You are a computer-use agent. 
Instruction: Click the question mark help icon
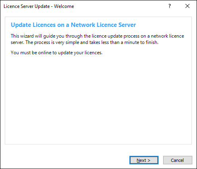coord(170,6)
